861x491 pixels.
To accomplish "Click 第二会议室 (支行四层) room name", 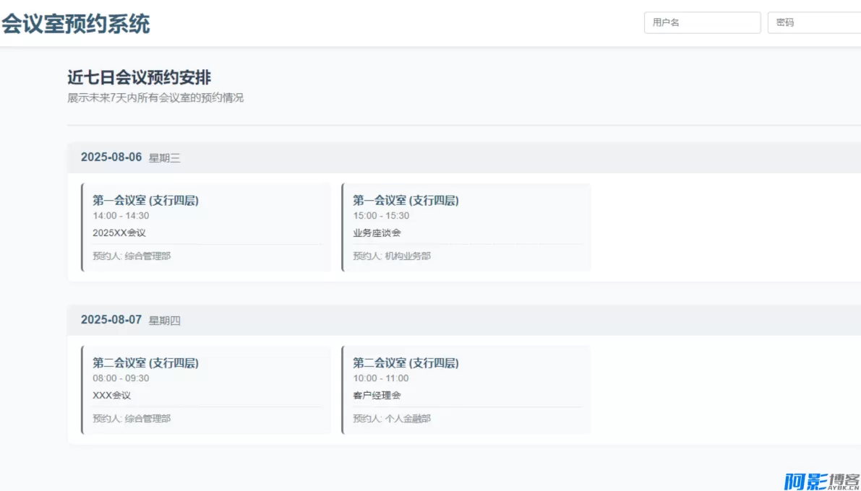I will coord(145,362).
